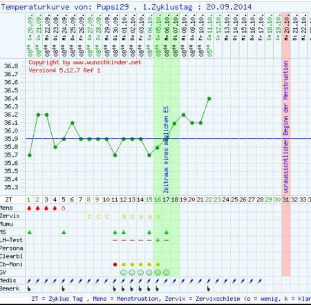Click the 'Cb-Moni' row label
311x305 pixels.
point(12,264)
